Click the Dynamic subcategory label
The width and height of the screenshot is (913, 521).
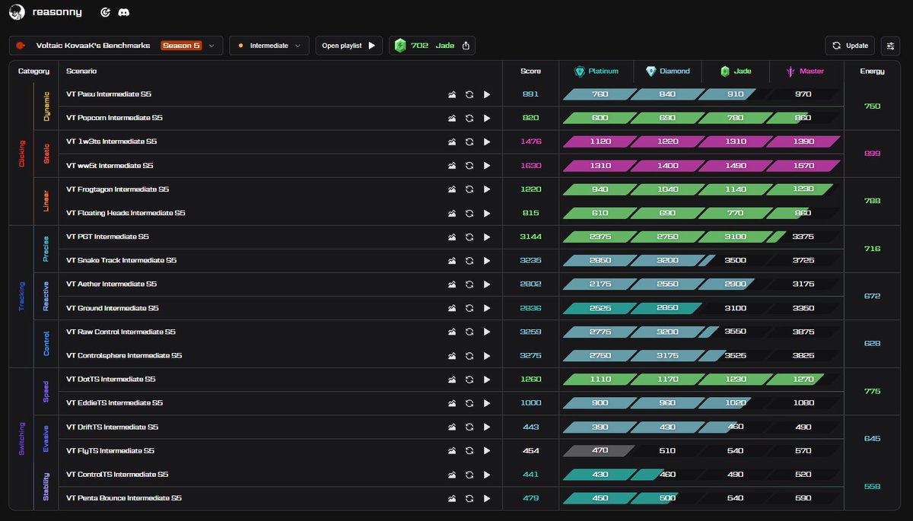point(46,106)
